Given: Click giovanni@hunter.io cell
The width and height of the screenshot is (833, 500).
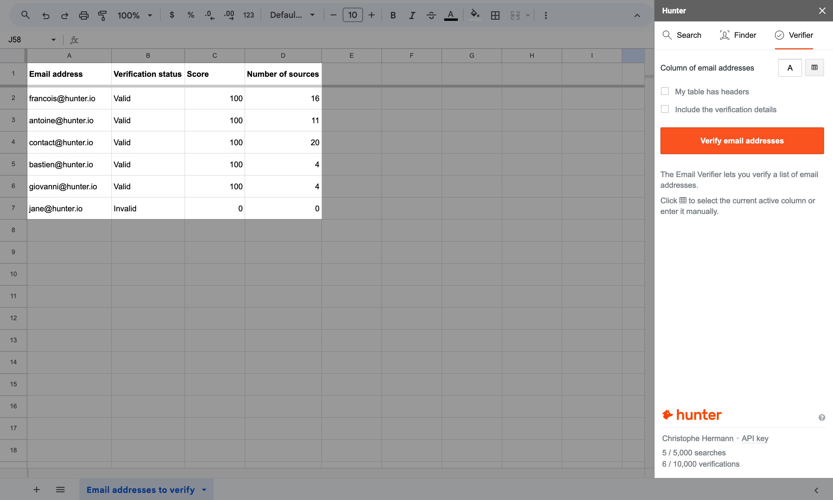Looking at the screenshot, I should coord(69,187).
